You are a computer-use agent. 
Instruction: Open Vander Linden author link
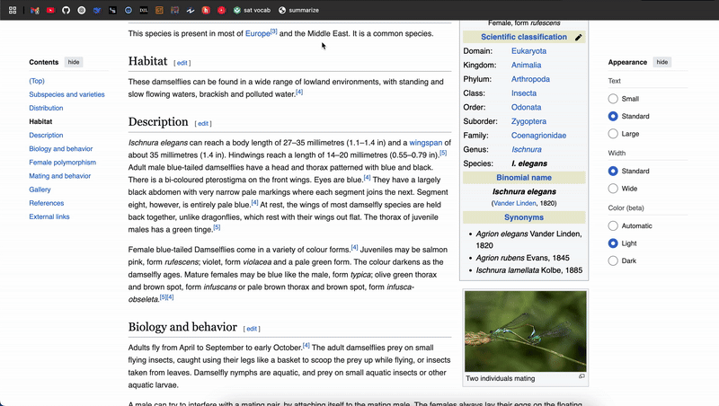pos(514,203)
